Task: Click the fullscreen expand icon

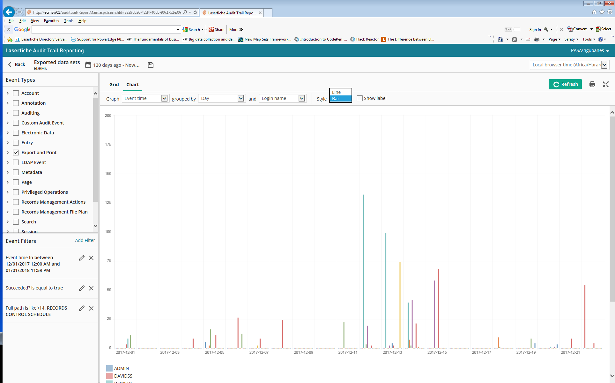Action: (x=605, y=84)
